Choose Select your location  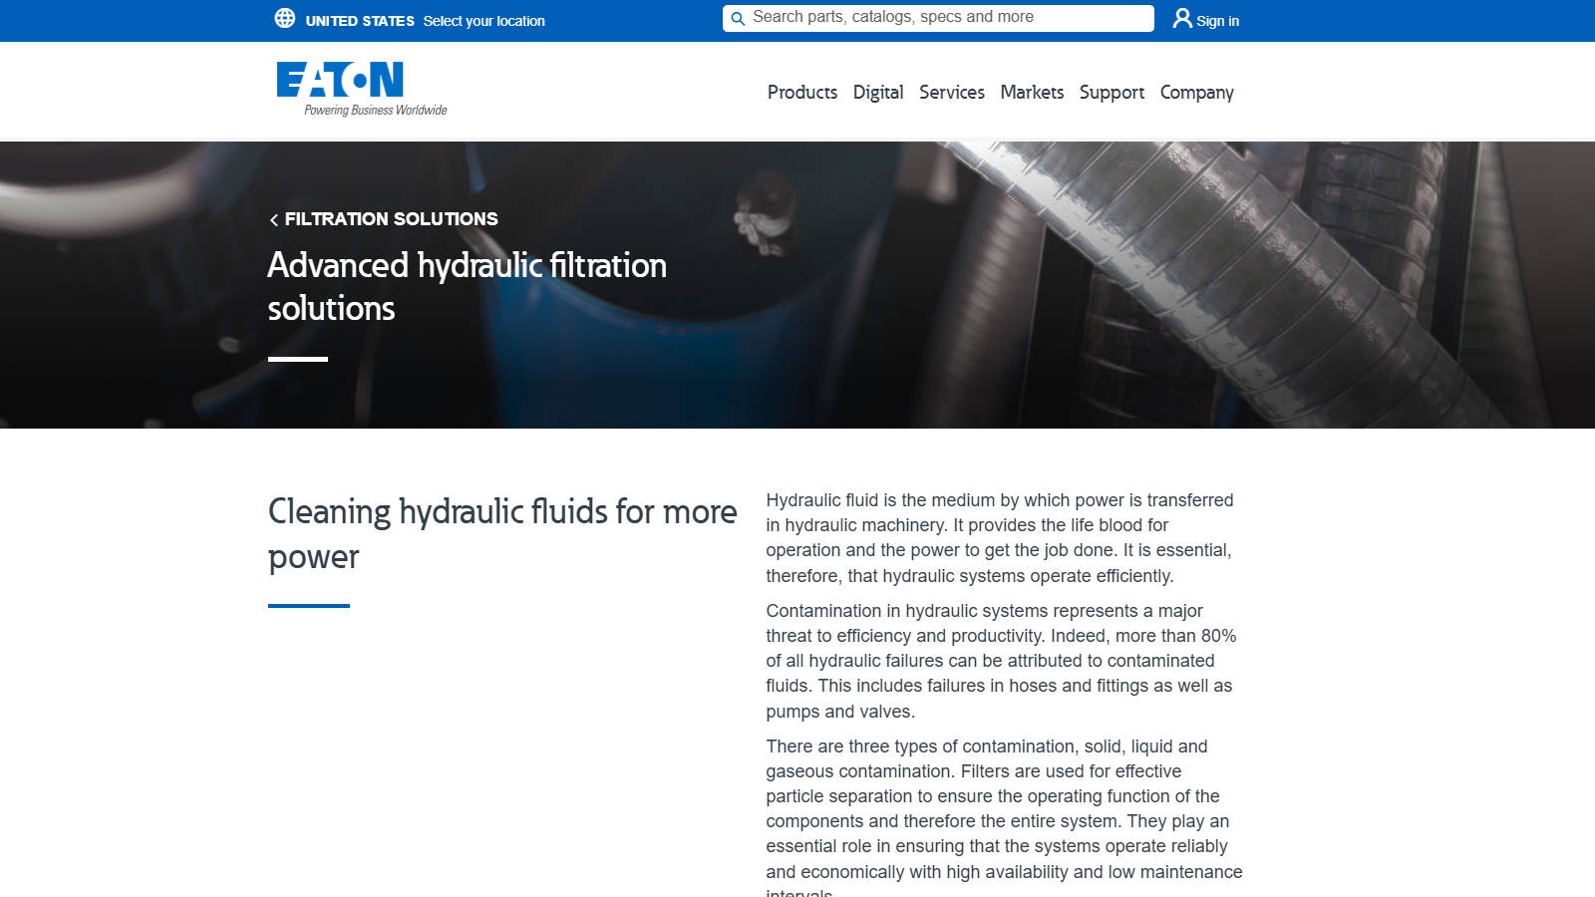coord(483,21)
